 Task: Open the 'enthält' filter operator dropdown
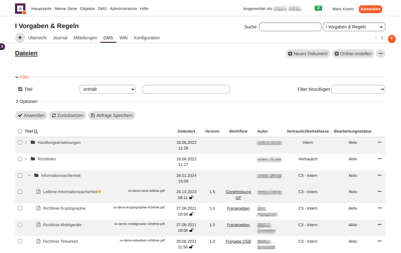108,89
